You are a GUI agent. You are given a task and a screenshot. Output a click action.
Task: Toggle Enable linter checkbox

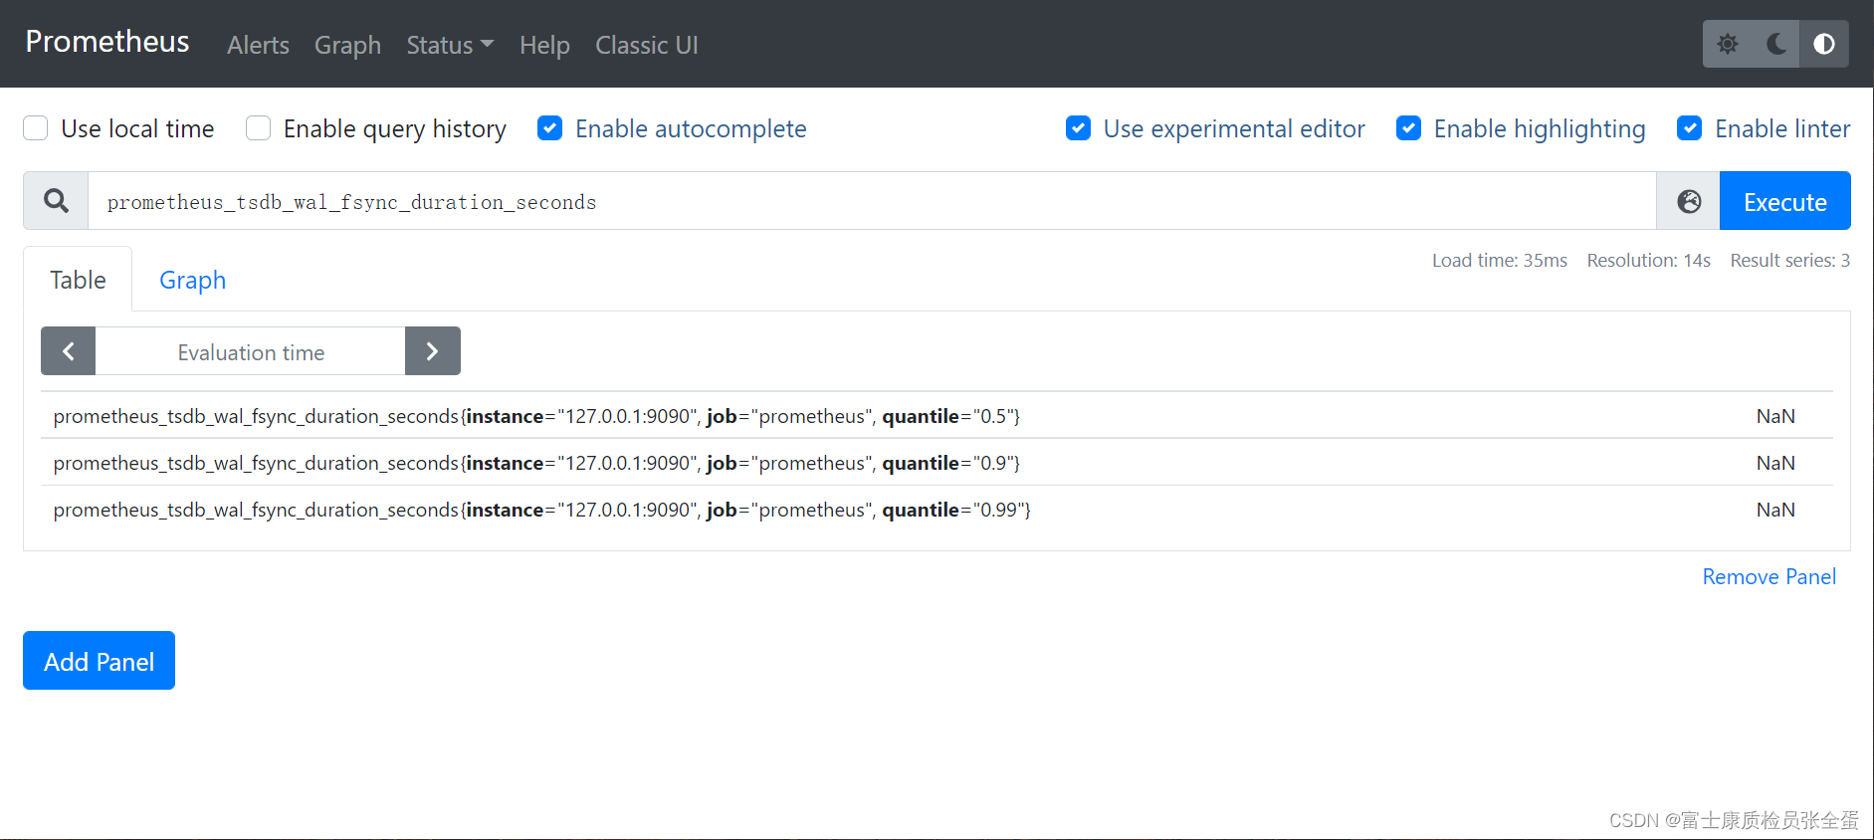point(1689,128)
